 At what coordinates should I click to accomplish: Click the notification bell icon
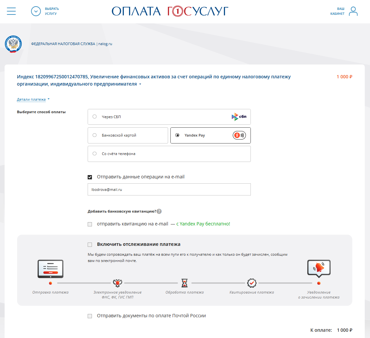tap(318, 268)
